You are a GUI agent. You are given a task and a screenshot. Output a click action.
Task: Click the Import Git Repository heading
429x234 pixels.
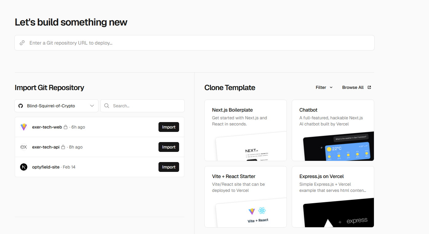point(49,88)
